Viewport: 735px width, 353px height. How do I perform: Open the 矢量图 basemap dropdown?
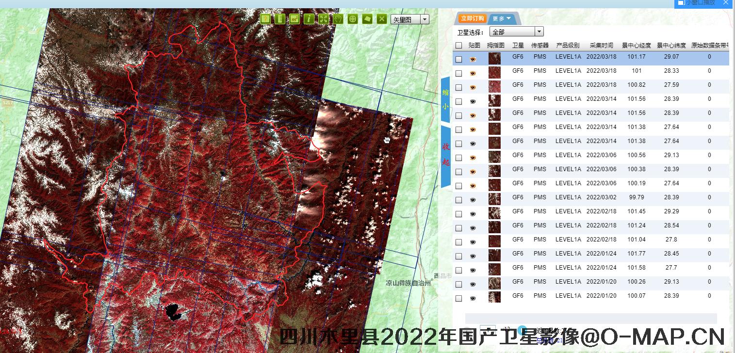pos(425,19)
